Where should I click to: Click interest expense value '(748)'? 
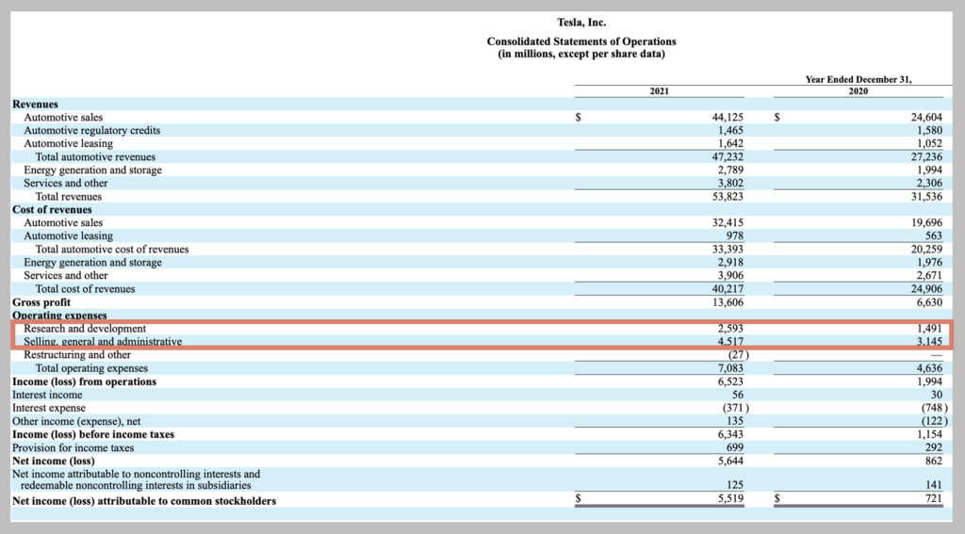934,408
